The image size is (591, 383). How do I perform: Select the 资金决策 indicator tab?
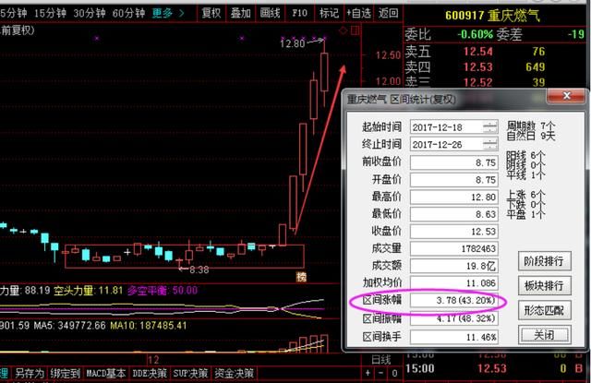point(234,373)
